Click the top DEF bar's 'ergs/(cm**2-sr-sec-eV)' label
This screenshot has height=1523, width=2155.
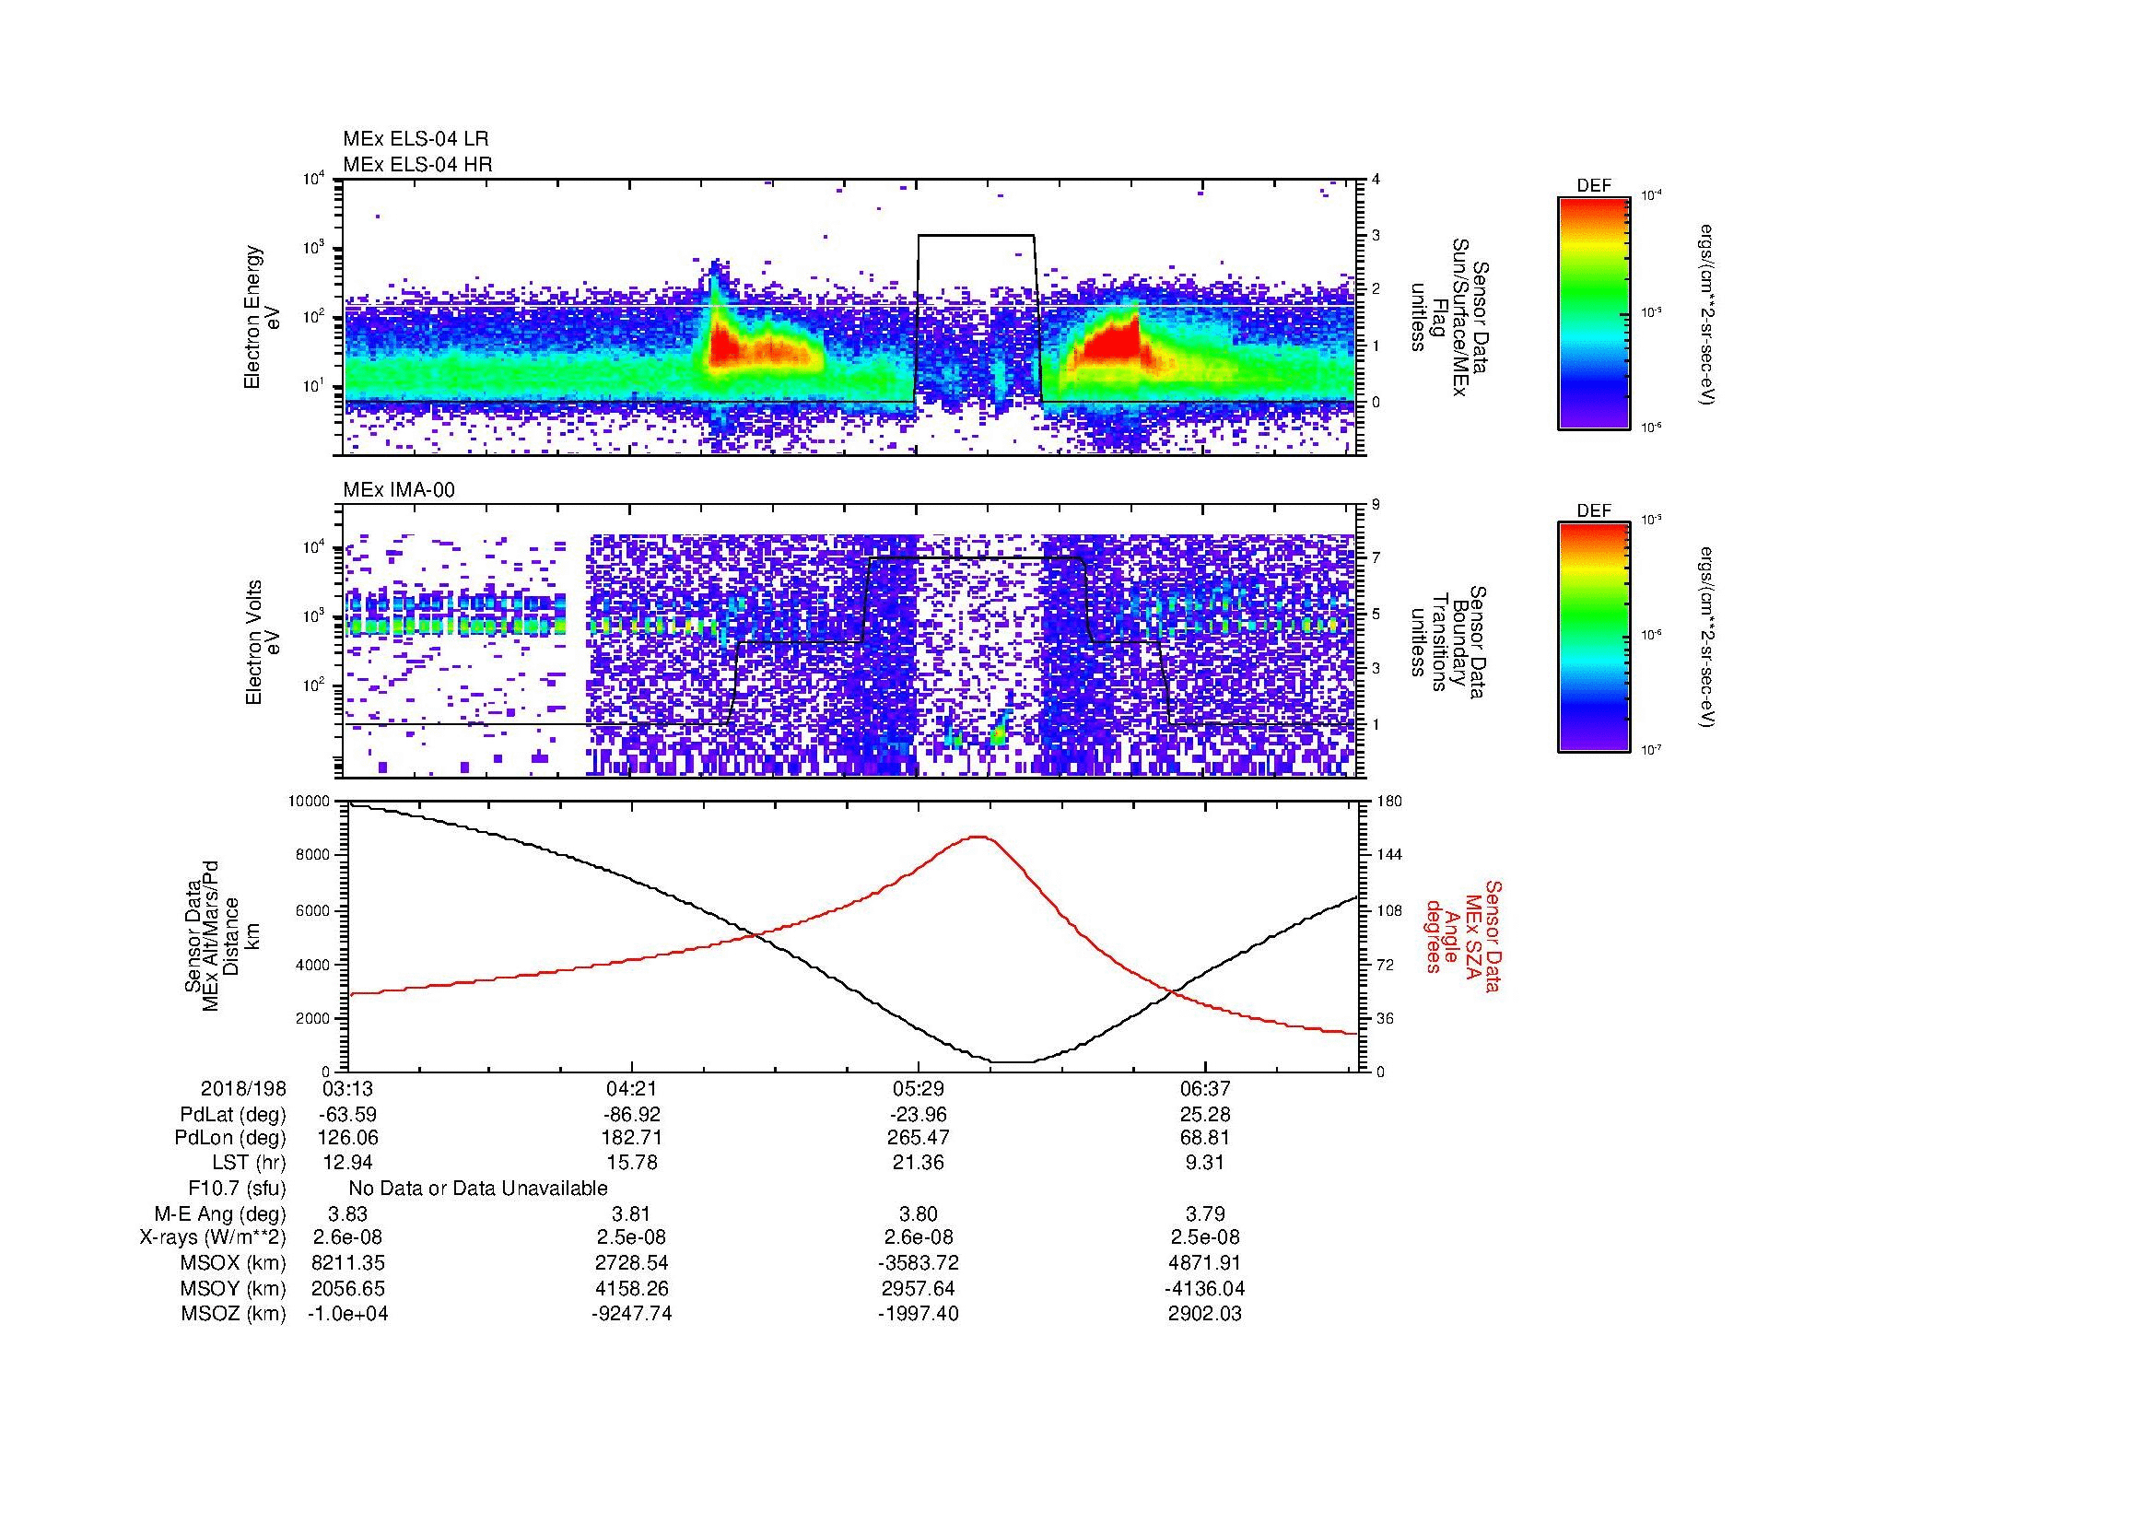tap(1708, 314)
